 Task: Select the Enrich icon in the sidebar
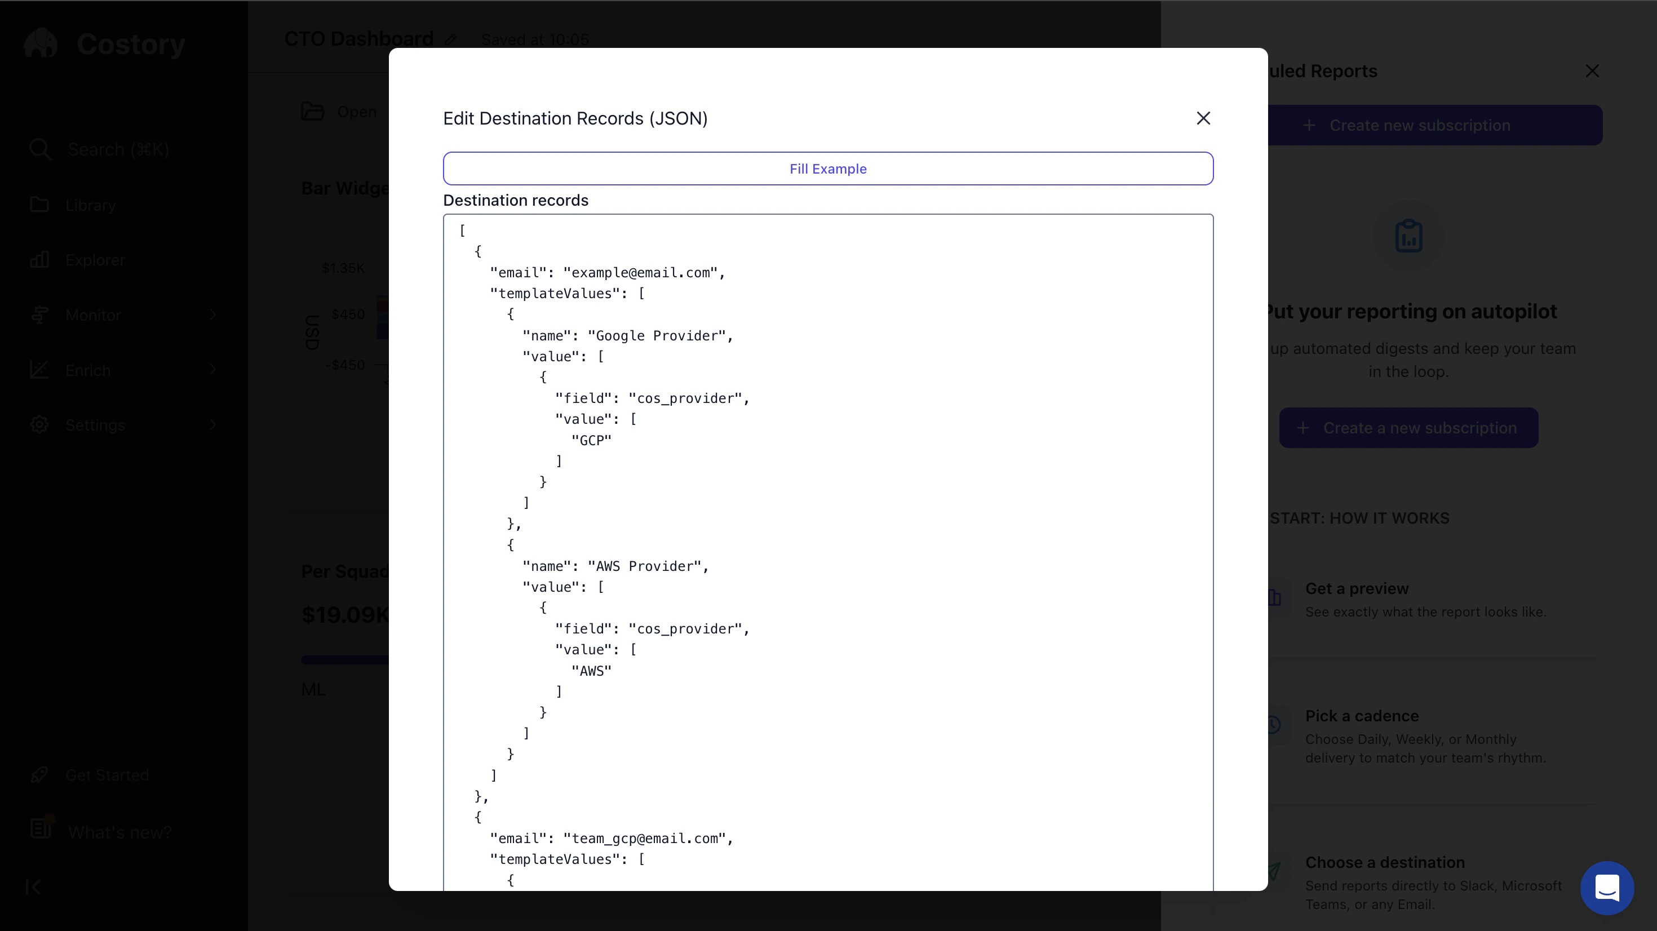click(x=39, y=369)
